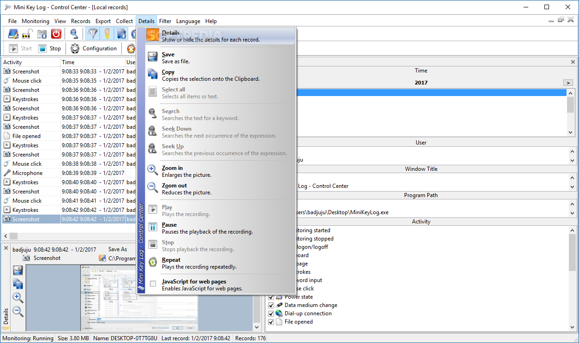Close the details pane with the X
The image size is (579, 343).
coord(6,248)
